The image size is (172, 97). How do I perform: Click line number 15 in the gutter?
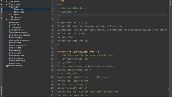click(52, 51)
